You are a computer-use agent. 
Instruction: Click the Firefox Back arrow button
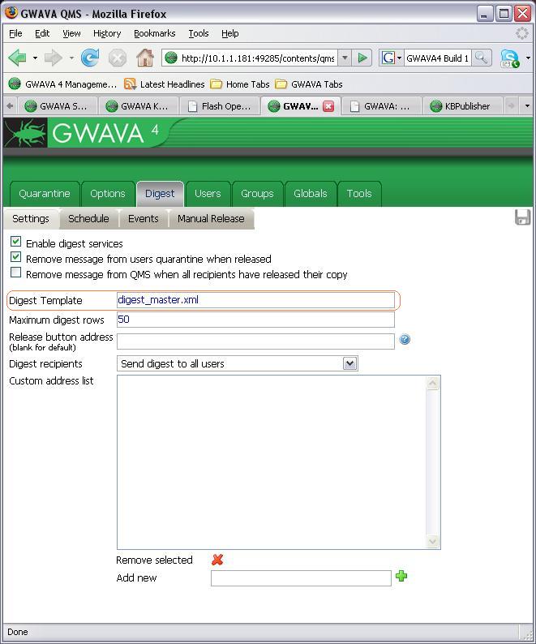point(17,58)
